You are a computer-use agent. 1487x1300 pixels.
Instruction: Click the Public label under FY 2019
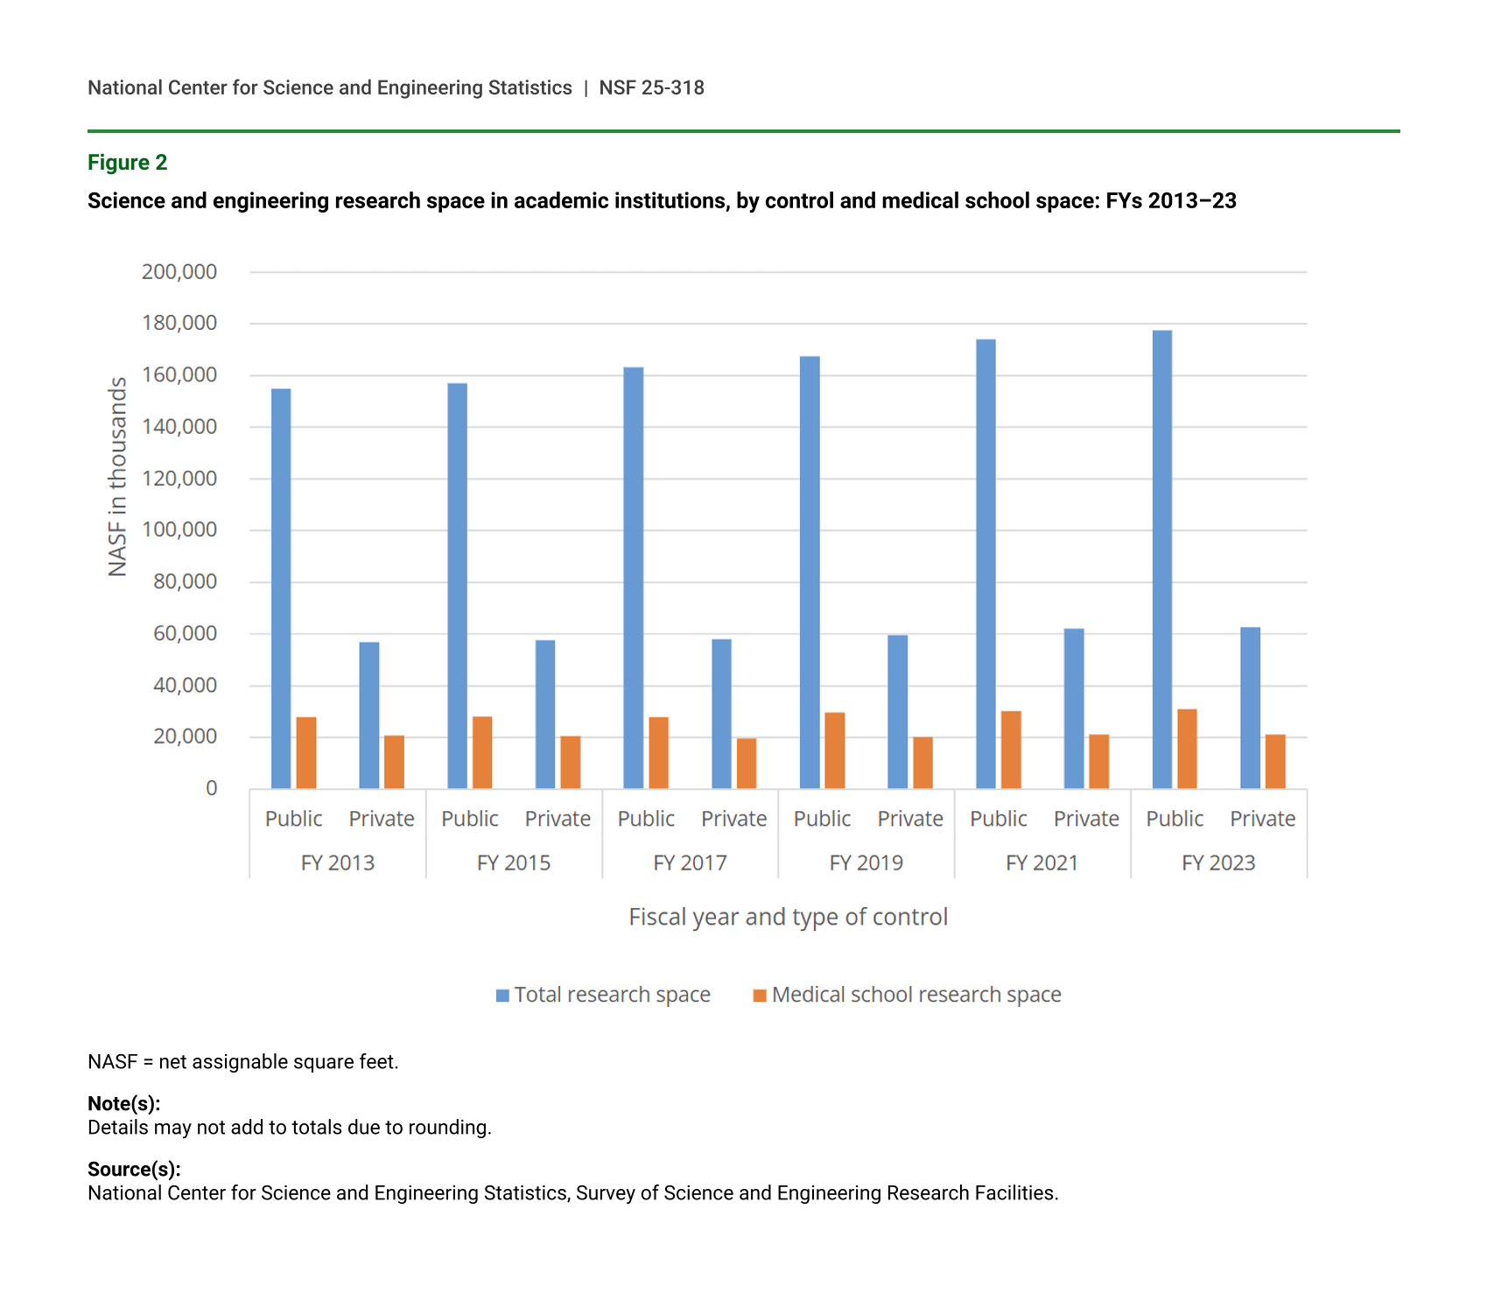click(x=822, y=819)
